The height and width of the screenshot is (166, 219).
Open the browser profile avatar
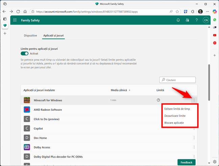point(200,11)
